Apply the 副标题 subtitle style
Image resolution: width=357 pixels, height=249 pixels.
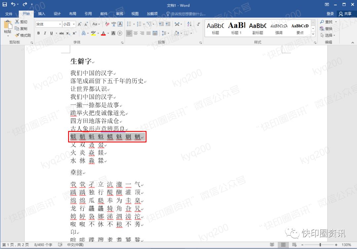click(258, 28)
